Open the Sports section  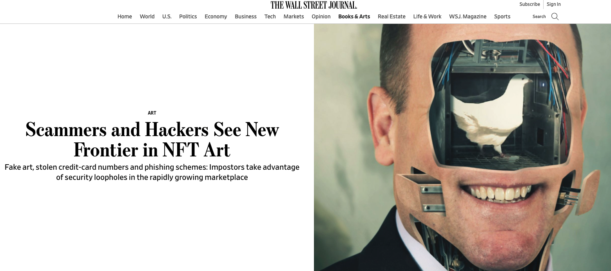[x=502, y=16]
